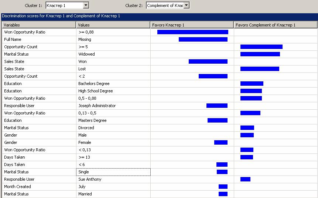Click the blue bar in the Widowed row
This screenshot has width=318, height=198.
coord(260,54)
